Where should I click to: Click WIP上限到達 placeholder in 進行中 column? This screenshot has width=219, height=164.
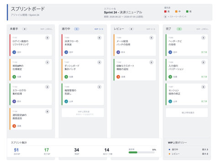[83, 113]
